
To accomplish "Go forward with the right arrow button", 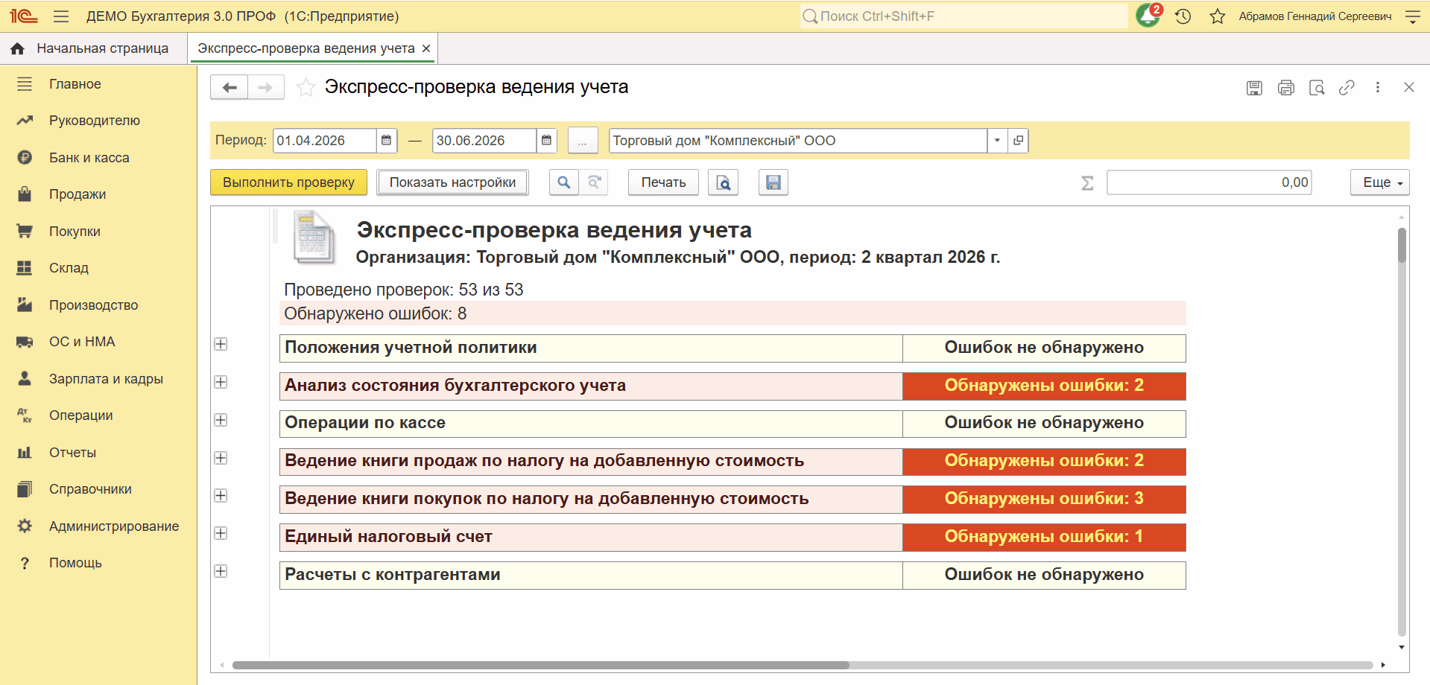I will (x=265, y=88).
